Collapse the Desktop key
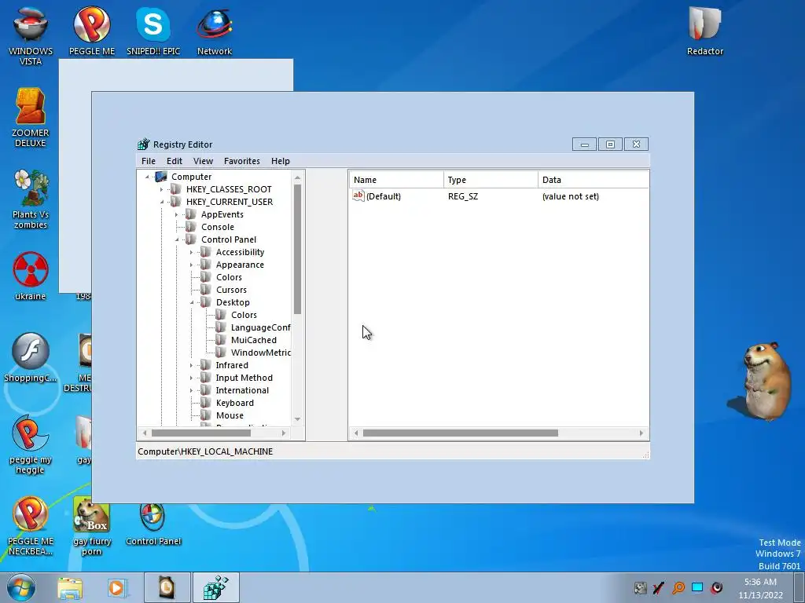The height and width of the screenshot is (603, 805). [192, 302]
